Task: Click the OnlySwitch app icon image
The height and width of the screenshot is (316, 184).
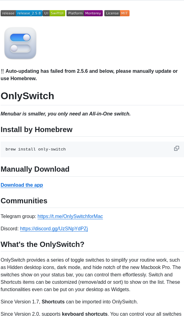Action: [20, 43]
